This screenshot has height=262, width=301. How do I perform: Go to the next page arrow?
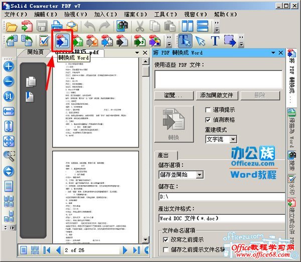pos(125,250)
